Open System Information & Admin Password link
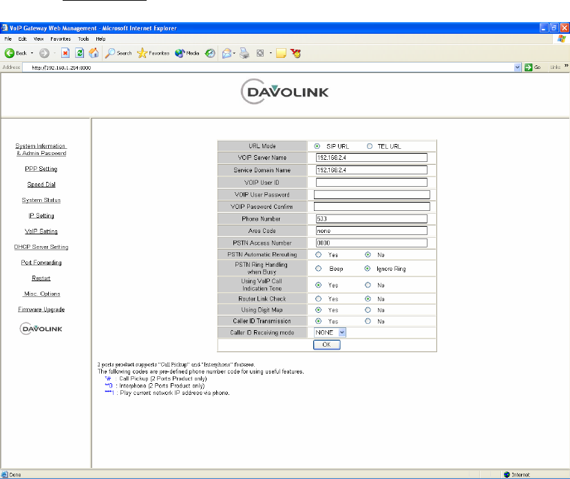The image size is (570, 479). [x=41, y=150]
